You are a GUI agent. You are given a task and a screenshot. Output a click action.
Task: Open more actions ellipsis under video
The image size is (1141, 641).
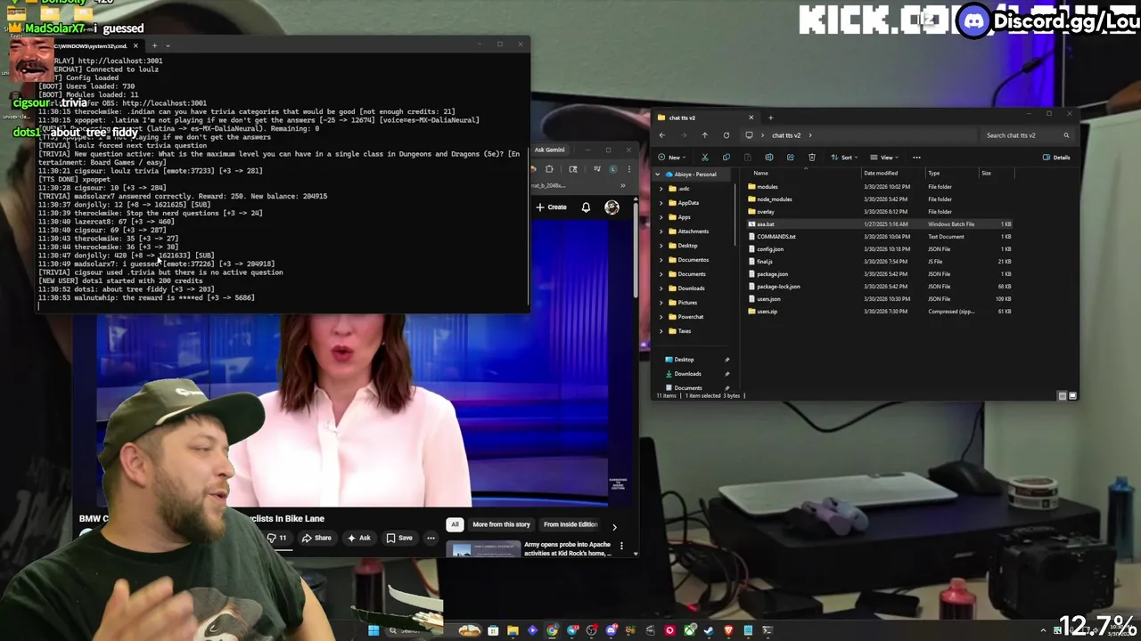(431, 538)
